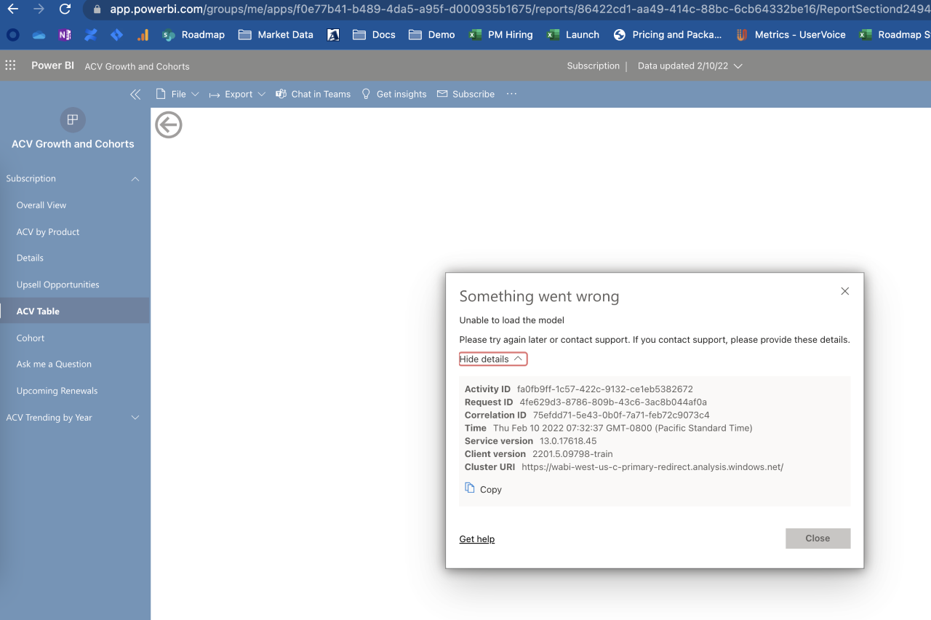Viewport: 931px width, 620px height.
Task: Open the Market Data bookmark folder
Action: click(276, 35)
